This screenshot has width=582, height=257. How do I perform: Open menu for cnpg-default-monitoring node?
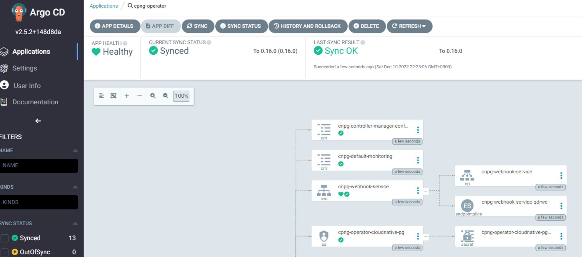click(418, 160)
